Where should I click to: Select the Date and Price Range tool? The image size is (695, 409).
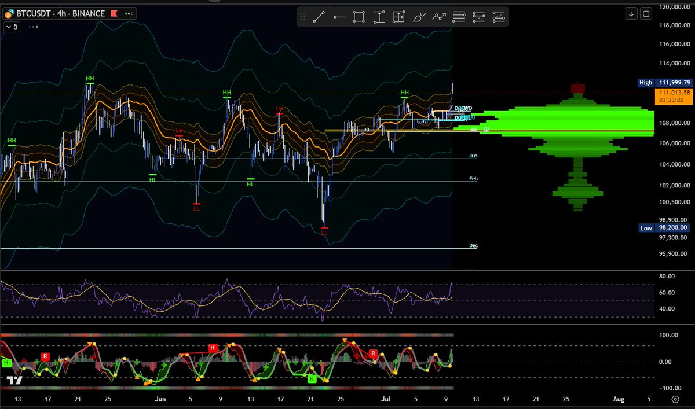point(399,16)
